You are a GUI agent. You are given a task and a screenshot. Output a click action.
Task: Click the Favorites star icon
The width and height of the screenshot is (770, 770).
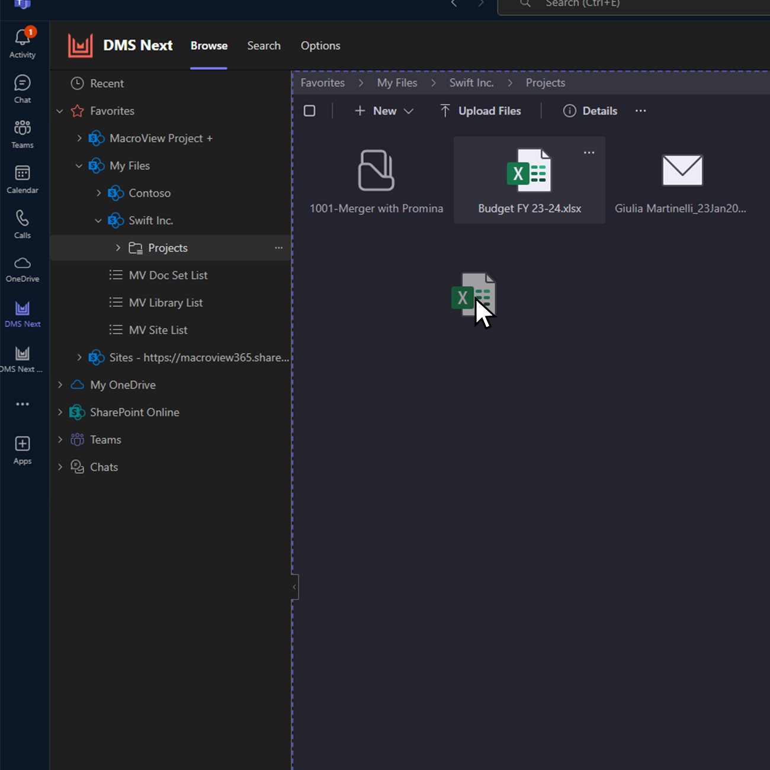pyautogui.click(x=77, y=111)
